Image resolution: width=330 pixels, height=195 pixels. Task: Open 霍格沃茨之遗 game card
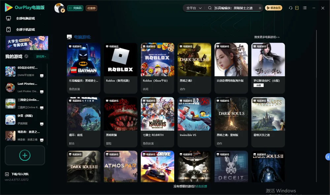pyautogui.click(x=268, y=122)
